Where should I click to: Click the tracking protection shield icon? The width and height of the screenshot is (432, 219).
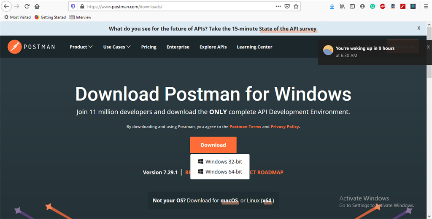pos(73,6)
